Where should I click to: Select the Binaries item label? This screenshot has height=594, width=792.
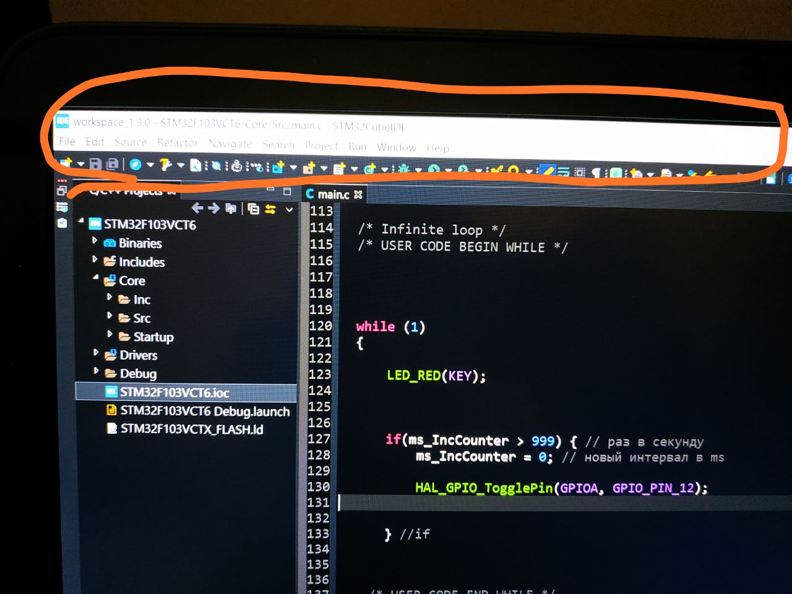coord(140,243)
